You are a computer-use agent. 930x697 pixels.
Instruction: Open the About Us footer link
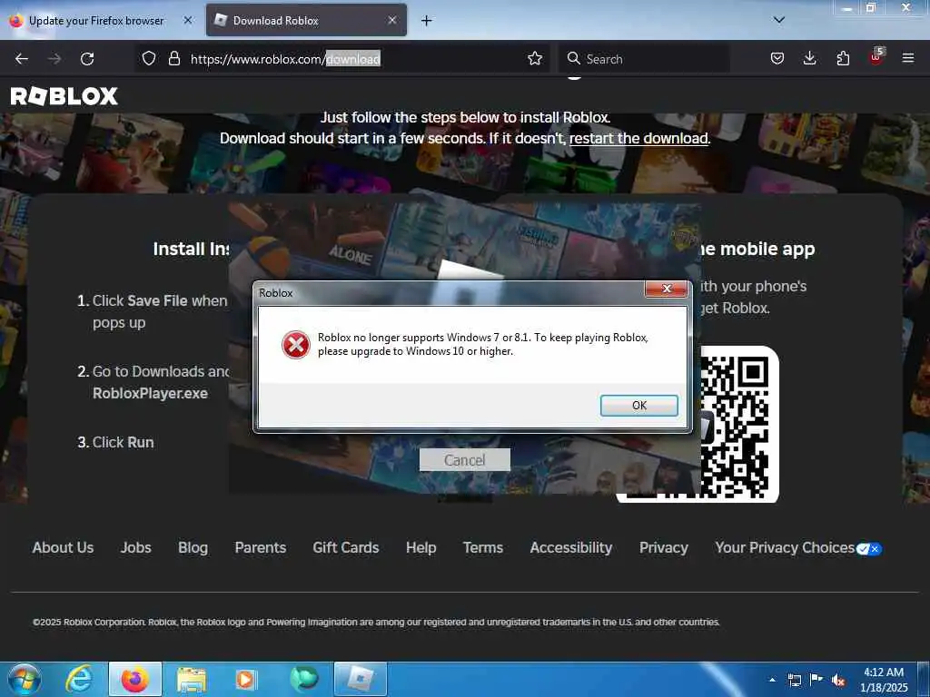[63, 547]
